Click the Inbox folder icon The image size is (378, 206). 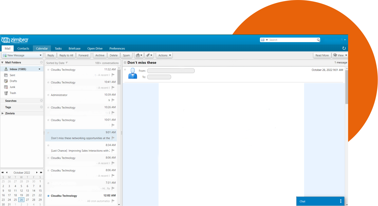click(x=6, y=69)
